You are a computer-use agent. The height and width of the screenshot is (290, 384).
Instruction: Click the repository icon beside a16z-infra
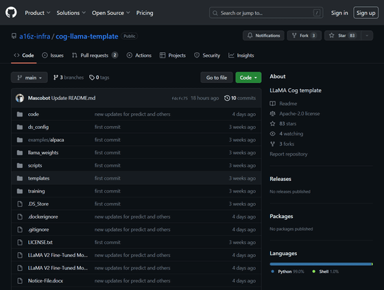(14, 36)
